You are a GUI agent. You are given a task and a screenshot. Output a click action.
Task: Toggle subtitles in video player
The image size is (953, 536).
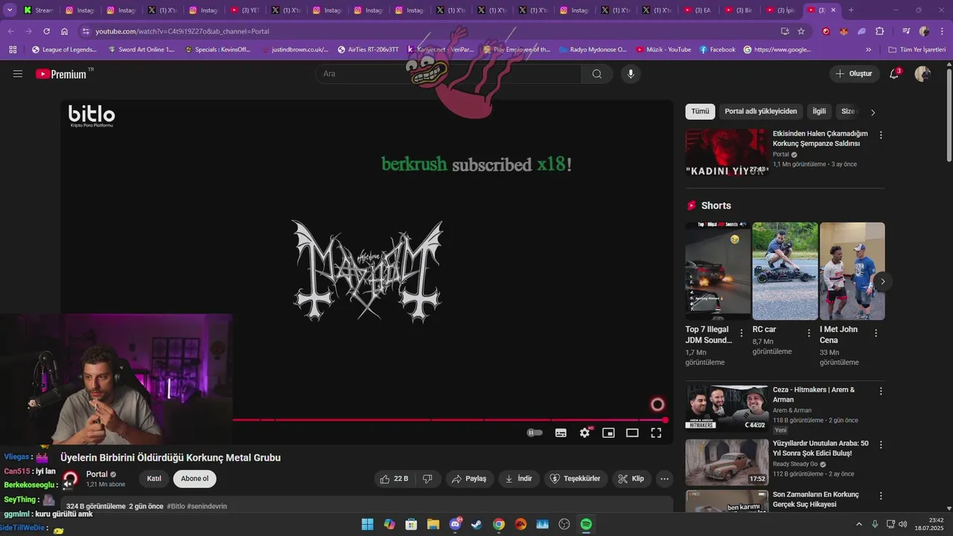click(x=561, y=433)
